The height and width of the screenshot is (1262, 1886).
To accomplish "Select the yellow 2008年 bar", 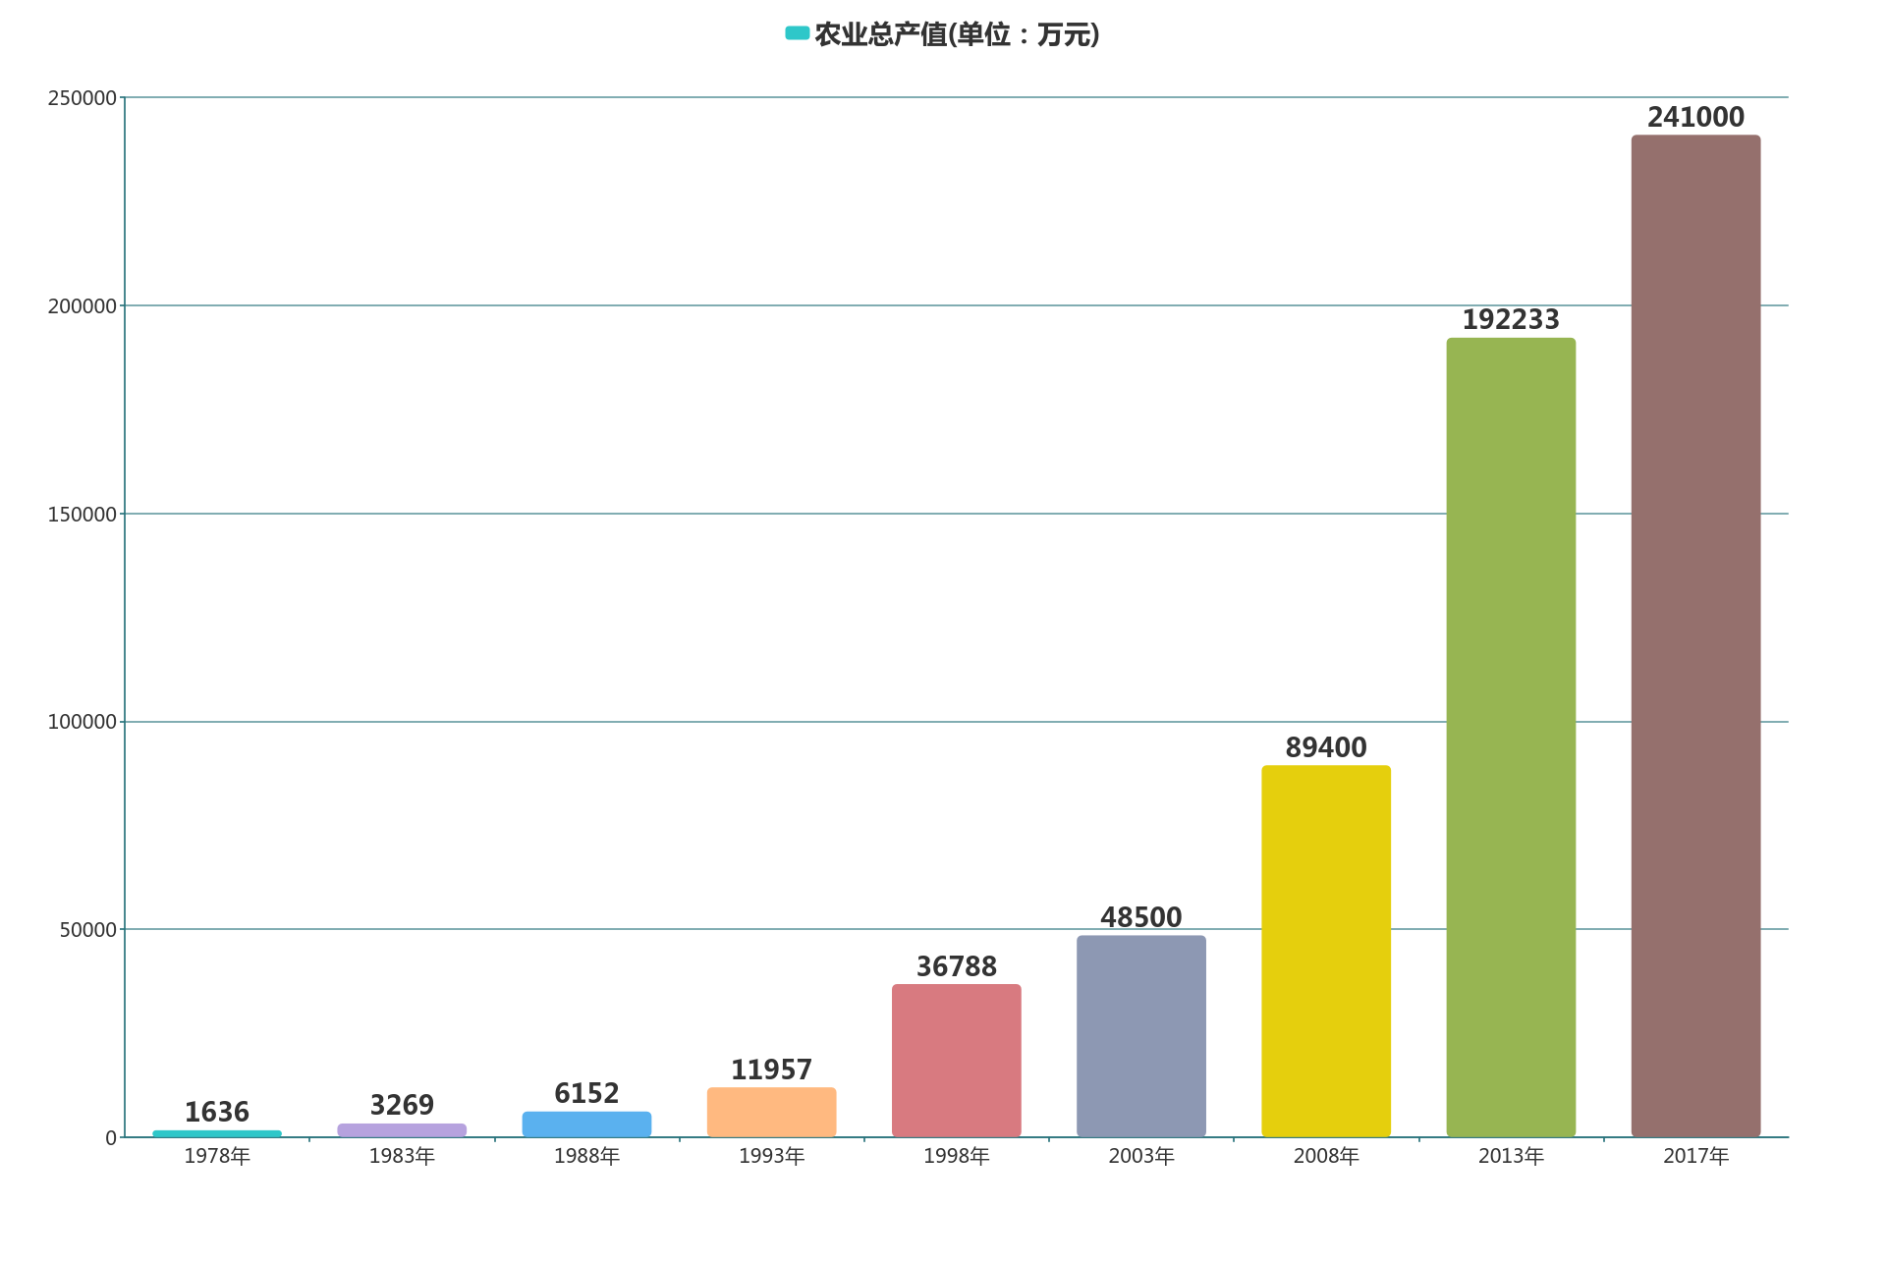I will 1326,951.
